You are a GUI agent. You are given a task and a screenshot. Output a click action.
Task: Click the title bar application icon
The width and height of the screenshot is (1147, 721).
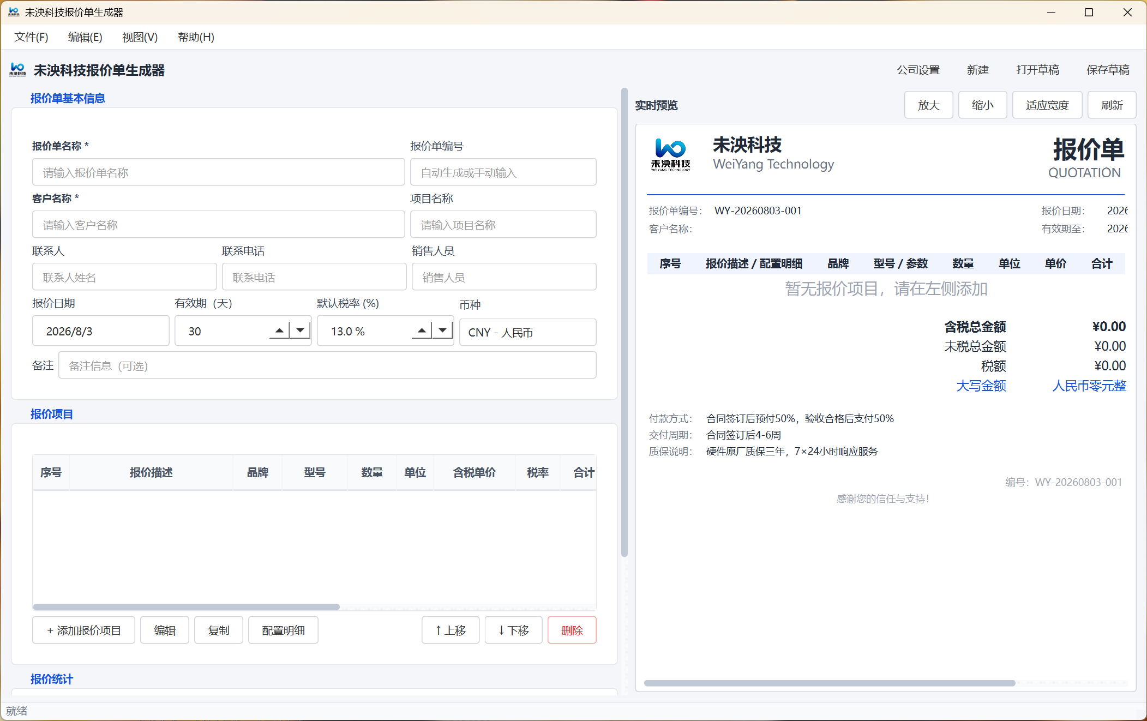coord(14,12)
